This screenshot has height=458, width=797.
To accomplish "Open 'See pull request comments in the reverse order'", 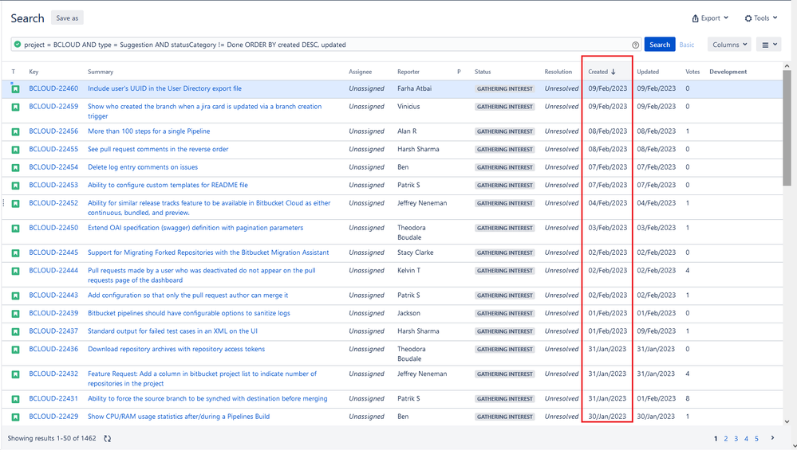I will pyautogui.click(x=158, y=149).
